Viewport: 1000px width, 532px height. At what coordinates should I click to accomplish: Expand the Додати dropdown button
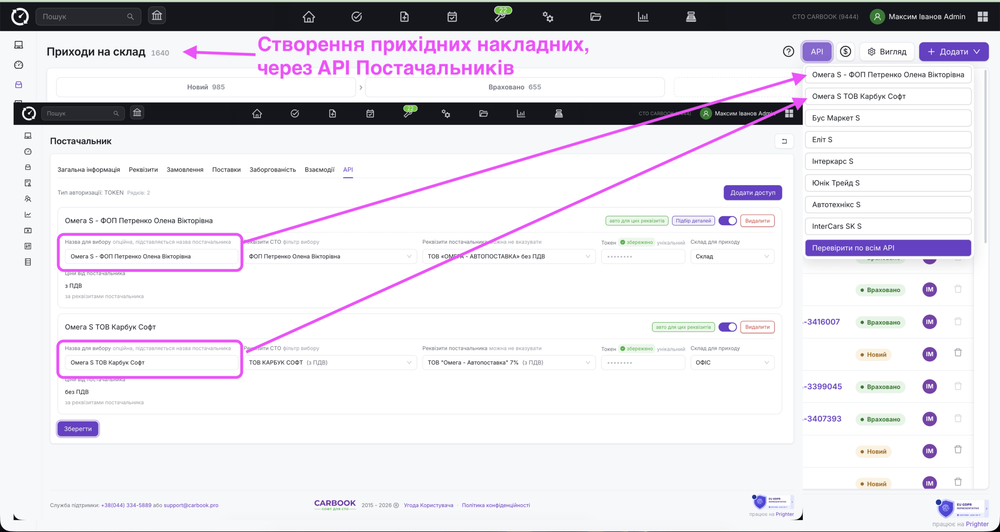pos(954,52)
